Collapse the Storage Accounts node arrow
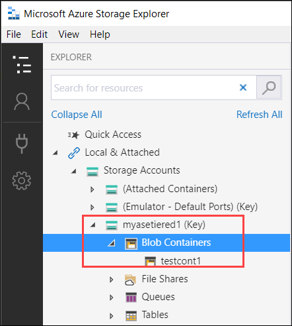 point(73,171)
